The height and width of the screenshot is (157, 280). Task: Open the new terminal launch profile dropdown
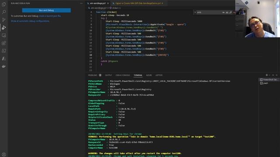coord(269,75)
